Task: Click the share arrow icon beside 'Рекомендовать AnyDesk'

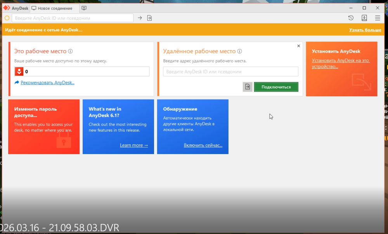Action: (x=17, y=82)
